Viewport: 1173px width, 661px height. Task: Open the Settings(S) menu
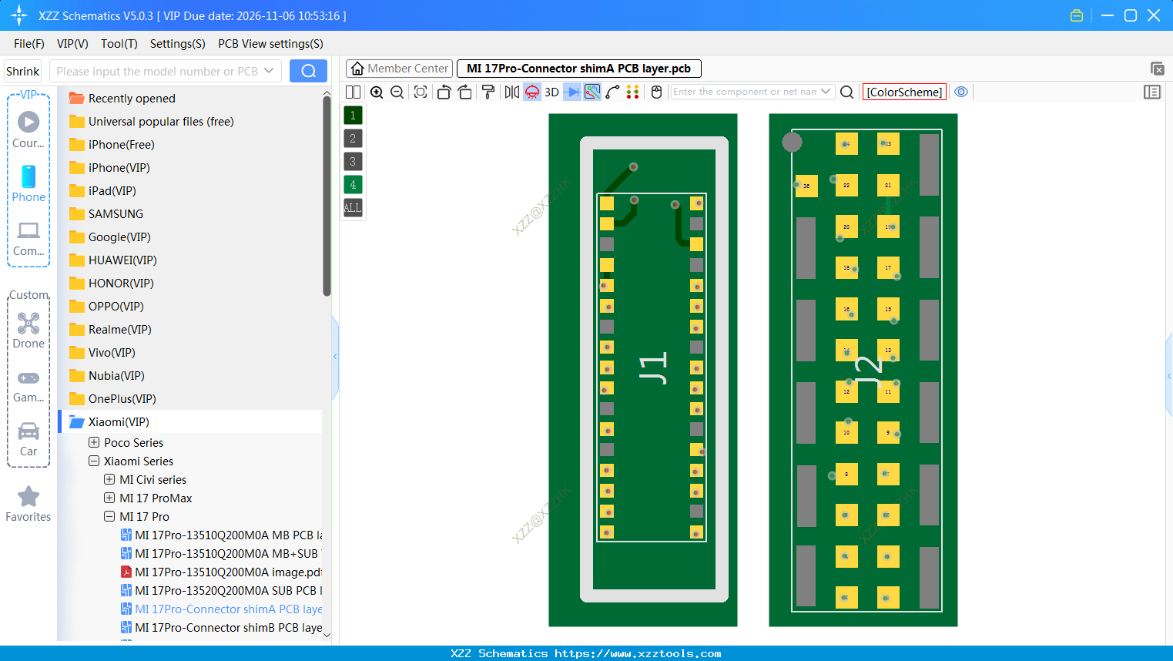[x=178, y=44]
